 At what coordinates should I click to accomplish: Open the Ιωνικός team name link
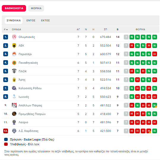[24, 97]
